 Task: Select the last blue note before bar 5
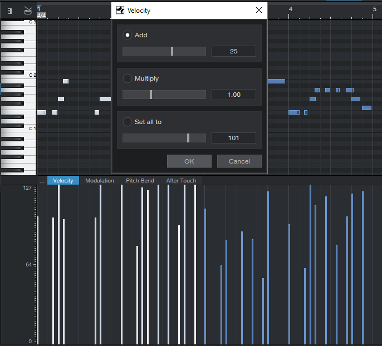(366, 108)
